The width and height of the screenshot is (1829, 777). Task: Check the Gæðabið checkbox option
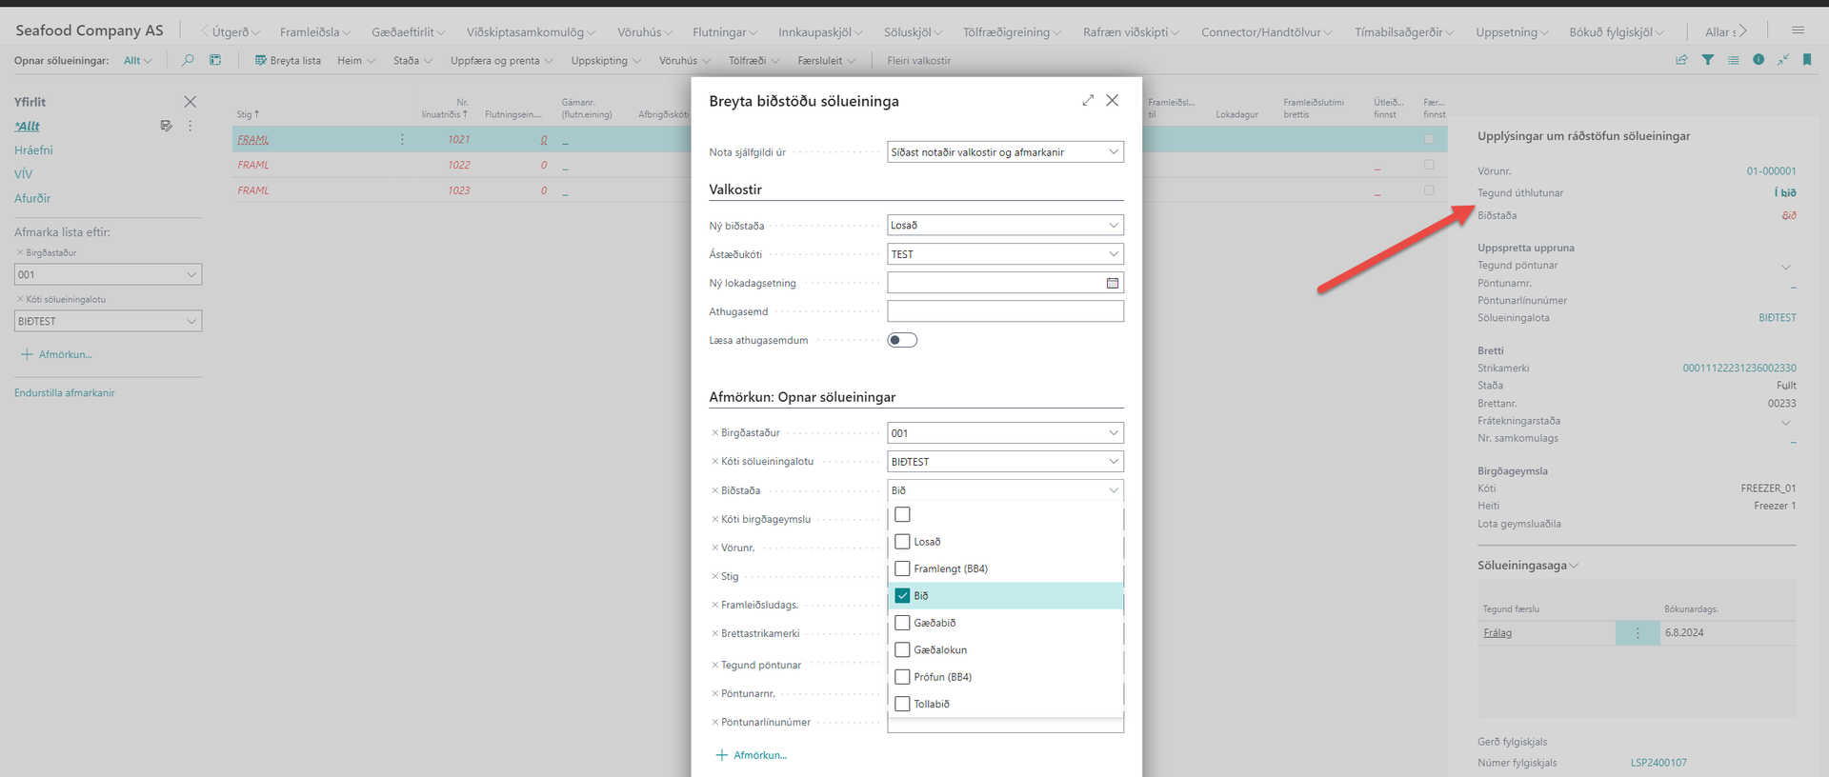(x=903, y=623)
